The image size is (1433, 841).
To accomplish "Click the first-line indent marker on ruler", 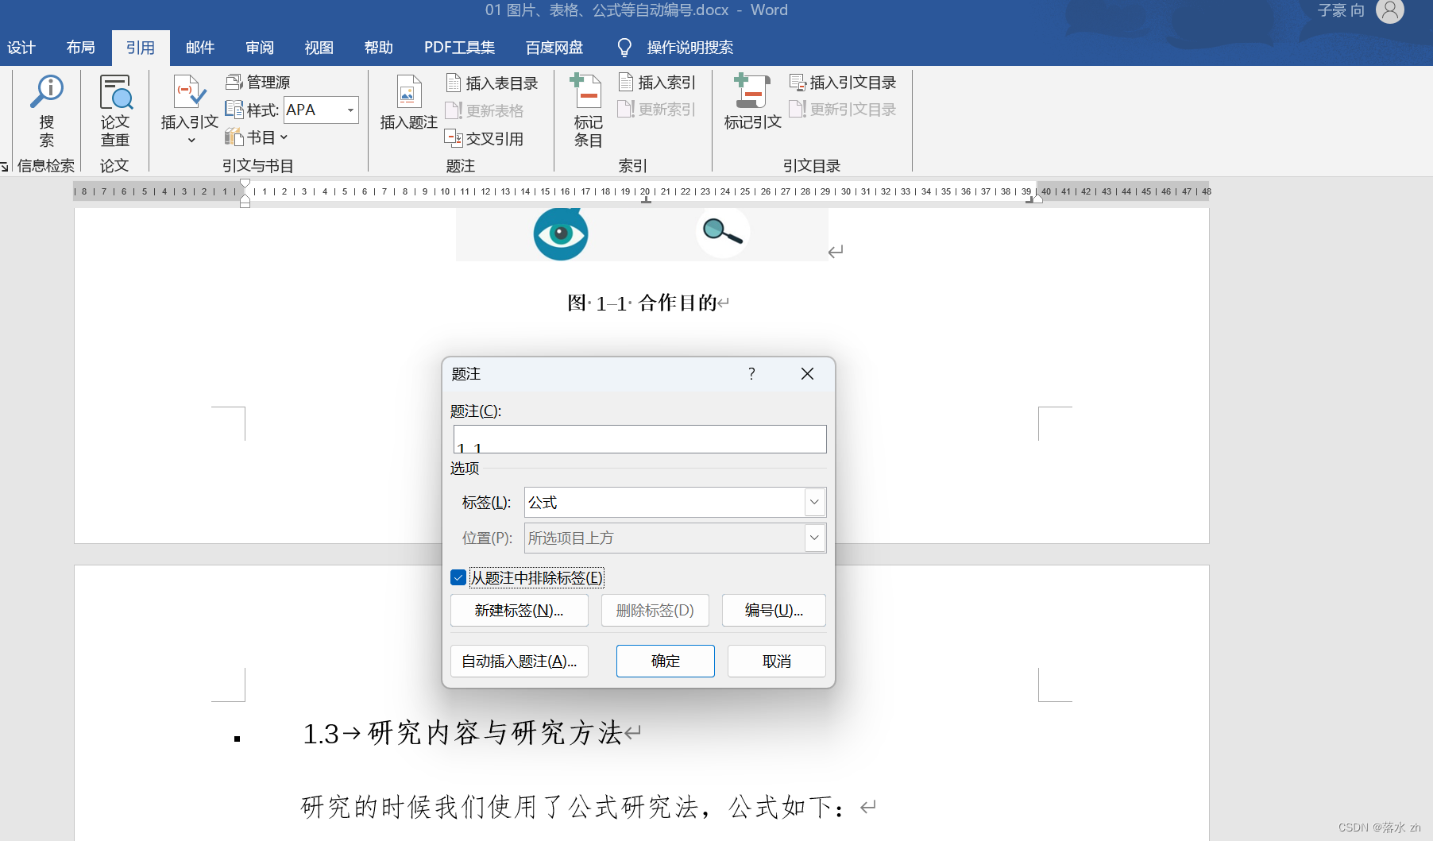I will point(245,185).
